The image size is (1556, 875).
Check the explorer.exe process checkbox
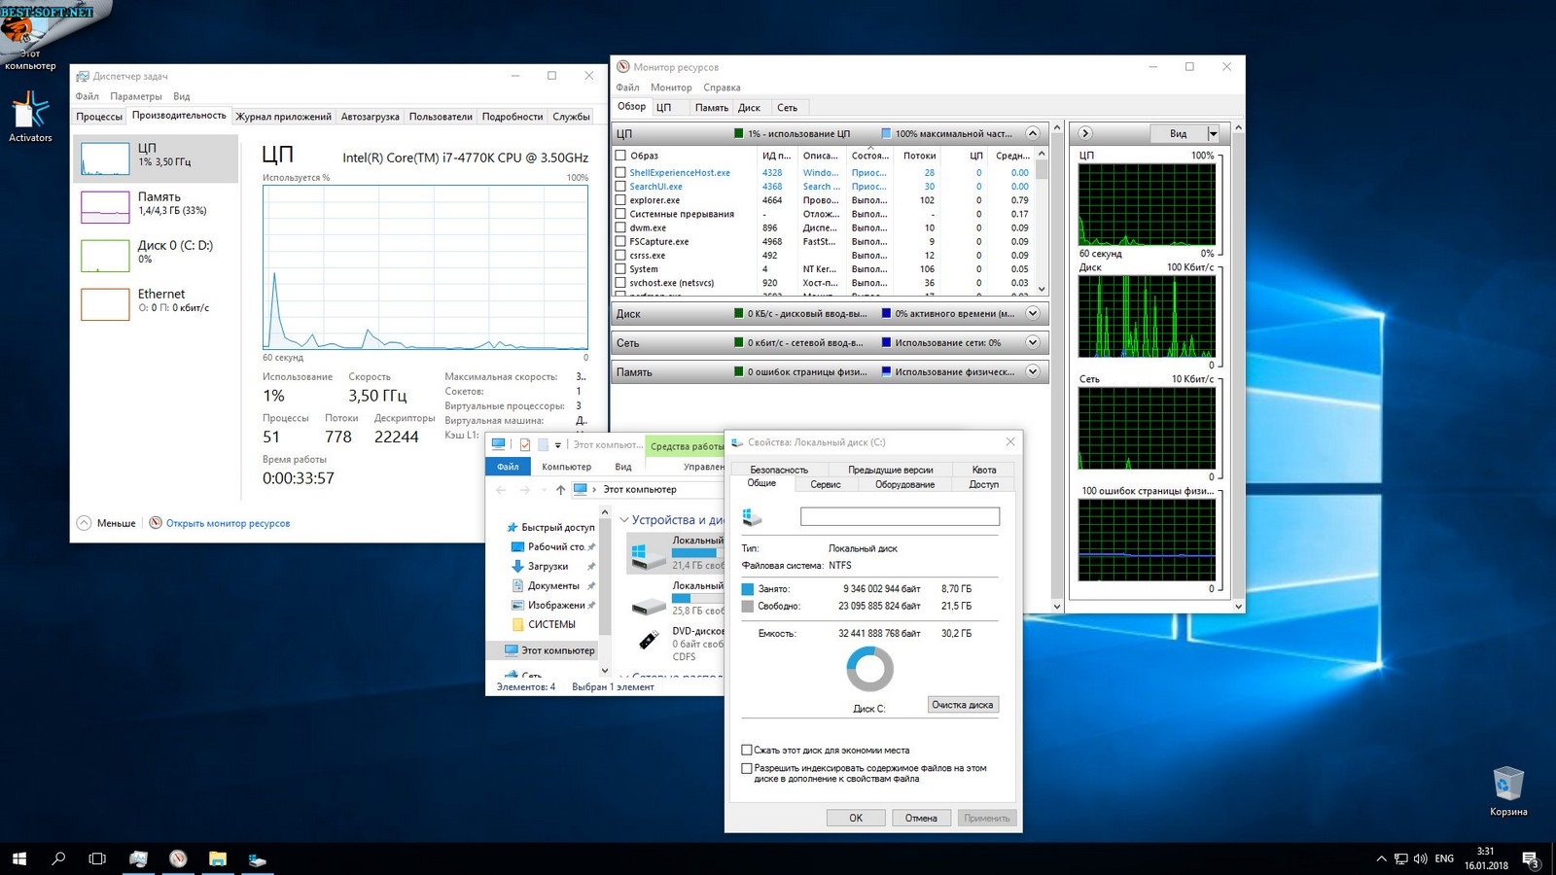click(620, 200)
